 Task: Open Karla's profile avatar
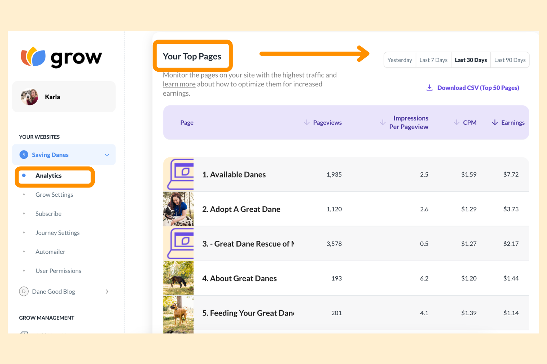(29, 96)
